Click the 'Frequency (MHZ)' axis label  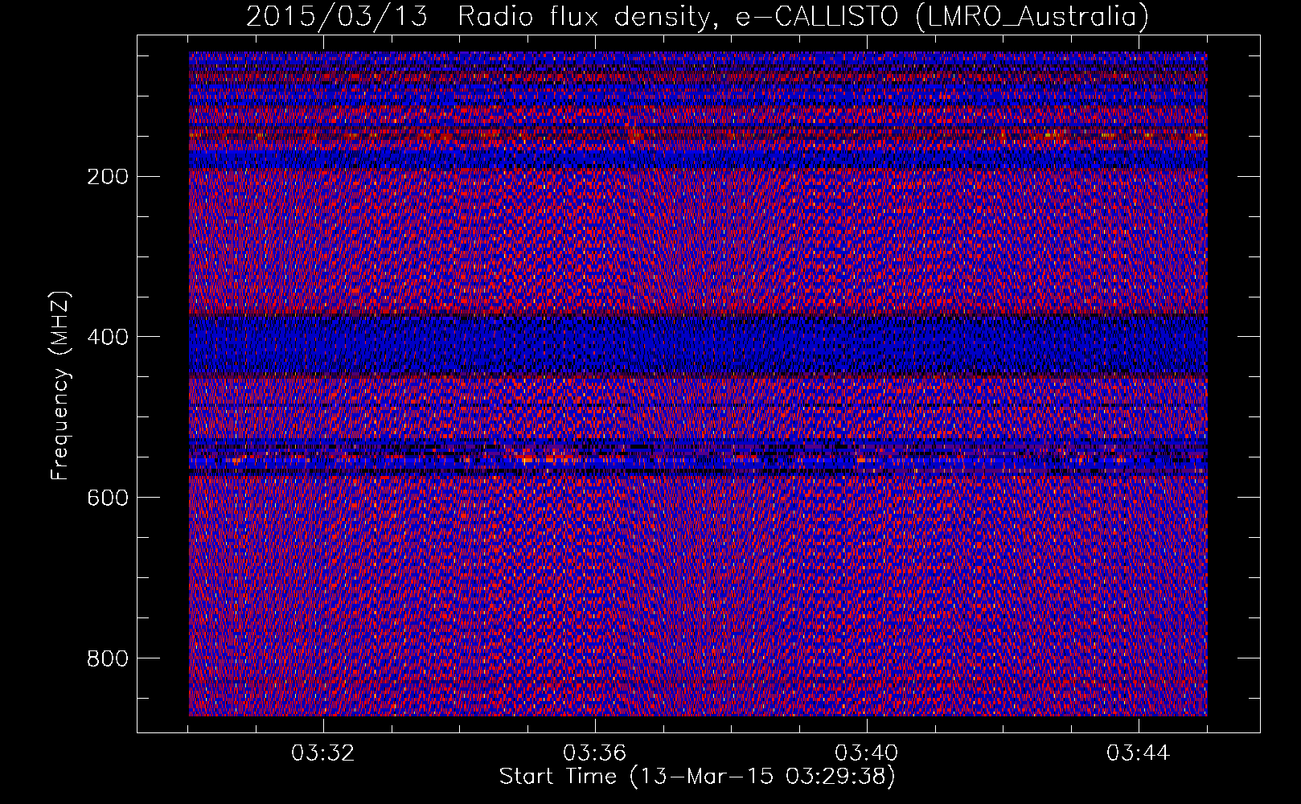60,386
